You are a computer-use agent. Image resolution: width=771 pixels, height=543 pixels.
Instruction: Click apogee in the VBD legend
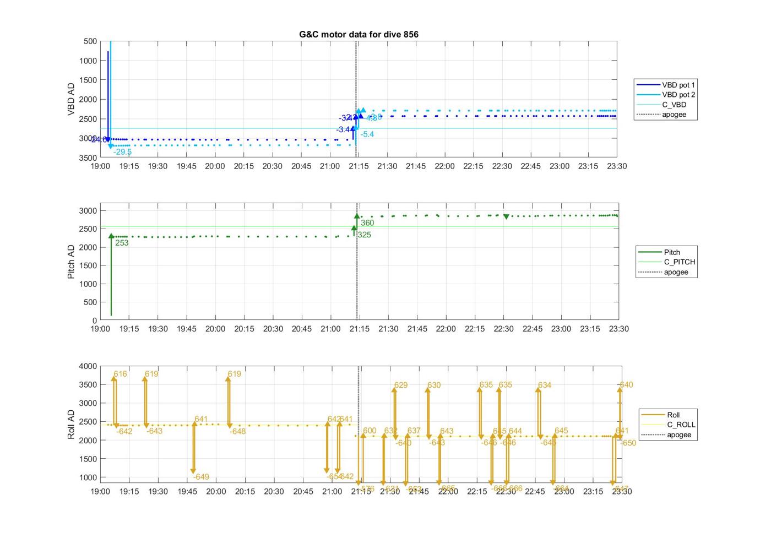click(662, 115)
